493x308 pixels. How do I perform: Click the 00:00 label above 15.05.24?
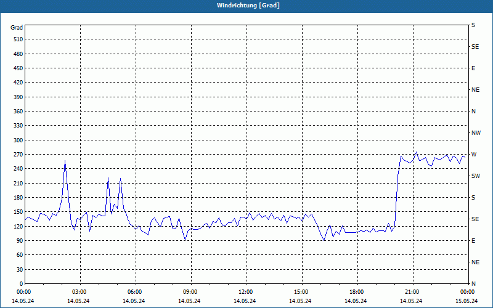click(468, 292)
